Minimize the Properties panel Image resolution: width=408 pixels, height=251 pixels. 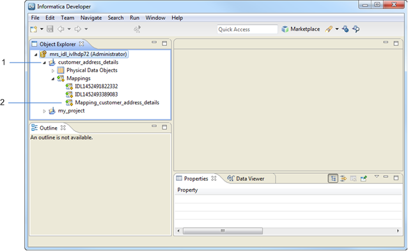point(386,177)
